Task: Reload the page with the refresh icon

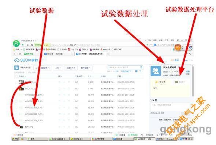Action: coord(27,45)
